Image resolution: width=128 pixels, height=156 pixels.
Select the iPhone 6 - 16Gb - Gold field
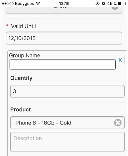coord(67,123)
